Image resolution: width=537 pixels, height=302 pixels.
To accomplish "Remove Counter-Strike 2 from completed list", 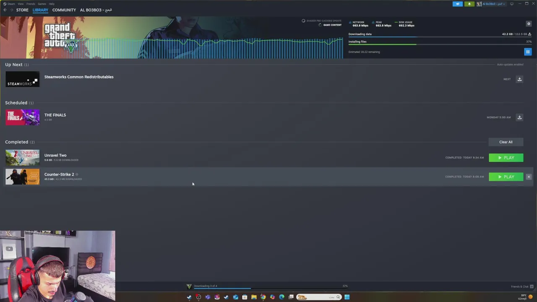I will 529,177.
